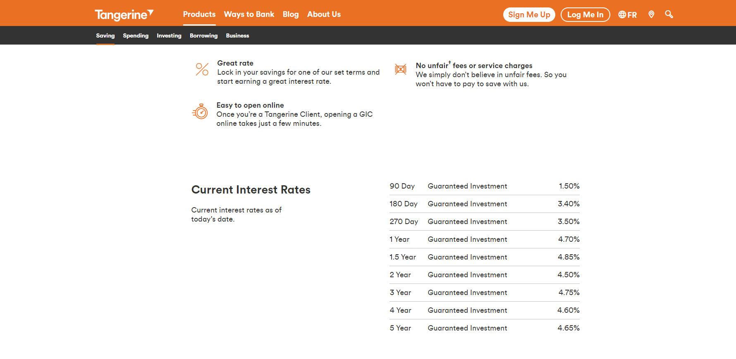Click the Tangerine logo
The height and width of the screenshot is (359, 736).
124,15
